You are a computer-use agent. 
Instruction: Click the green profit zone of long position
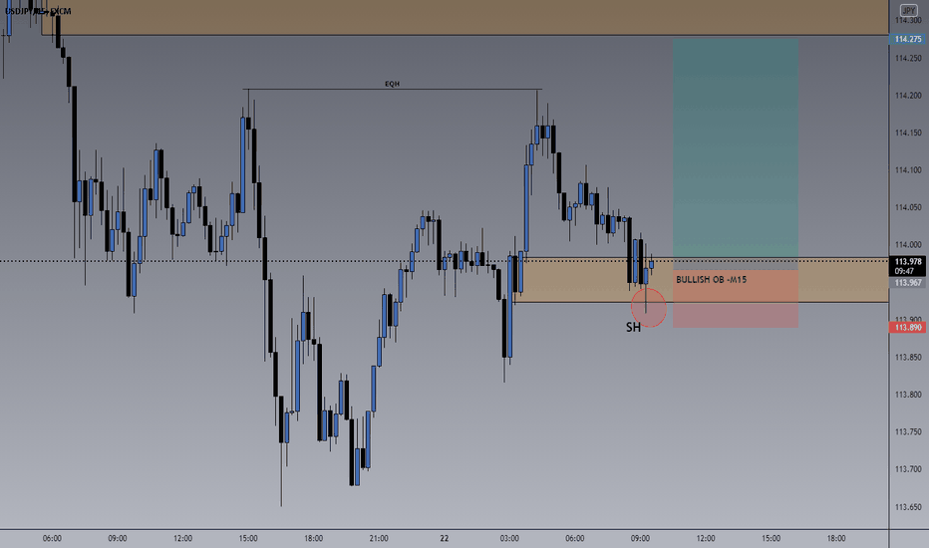pyautogui.click(x=736, y=154)
